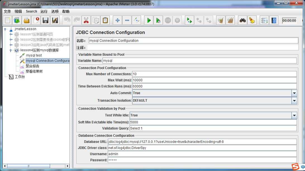
Task: Click the JDBC Driver class field
Action: pyautogui.click(x=202, y=148)
